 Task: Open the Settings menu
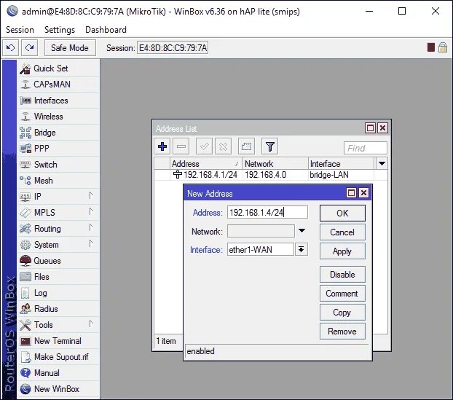click(x=60, y=30)
